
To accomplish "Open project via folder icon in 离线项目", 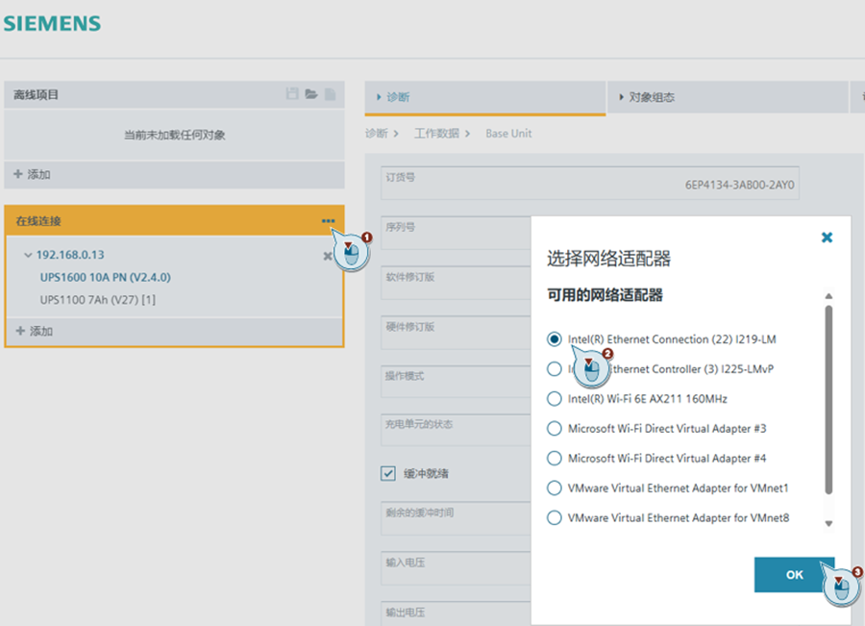I will pos(311,94).
